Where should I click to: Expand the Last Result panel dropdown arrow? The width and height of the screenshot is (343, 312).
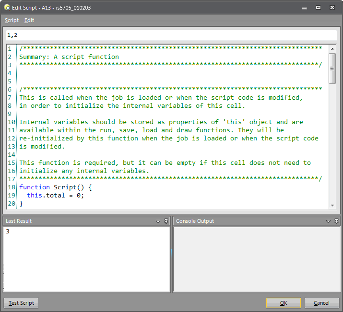(158, 221)
